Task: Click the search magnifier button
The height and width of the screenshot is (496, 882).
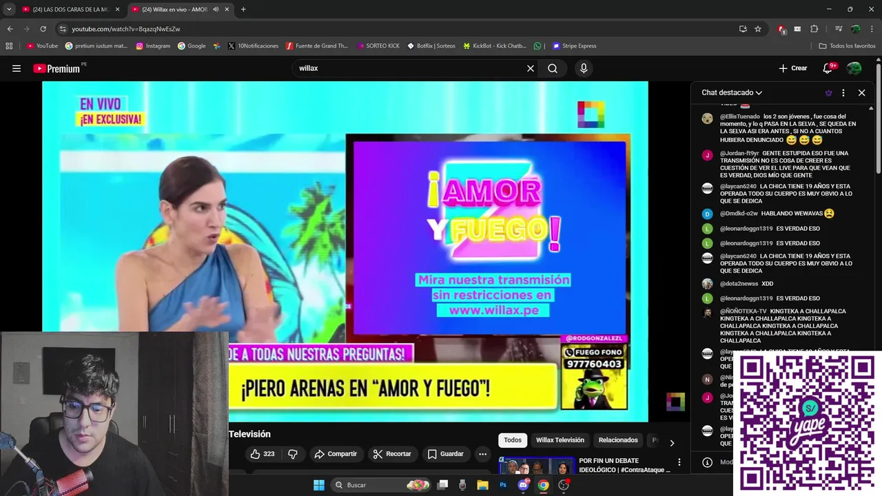Action: tap(553, 68)
